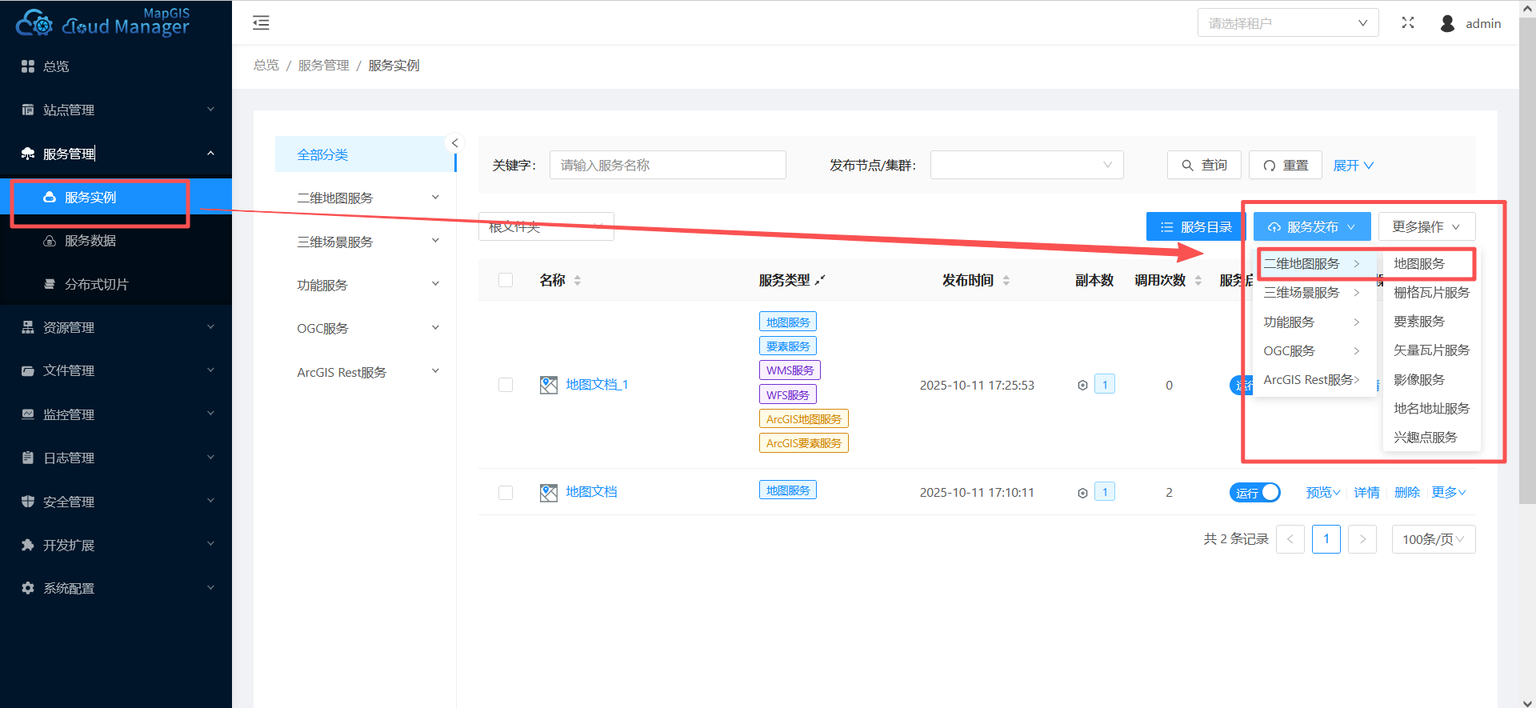
Task: Expand ArcGIS Rest服务 category in left panel
Action: [x=365, y=372]
